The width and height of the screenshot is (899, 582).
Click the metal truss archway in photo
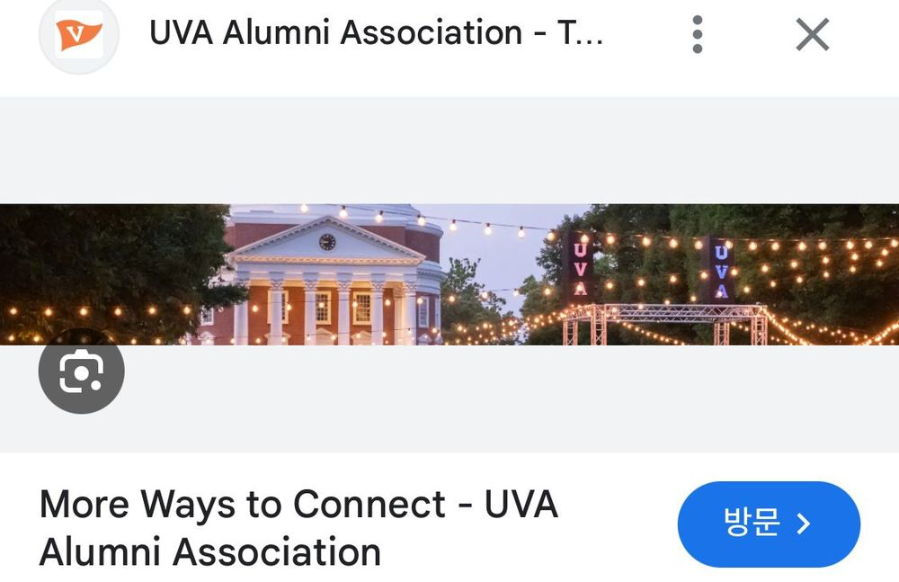pyautogui.click(x=665, y=323)
